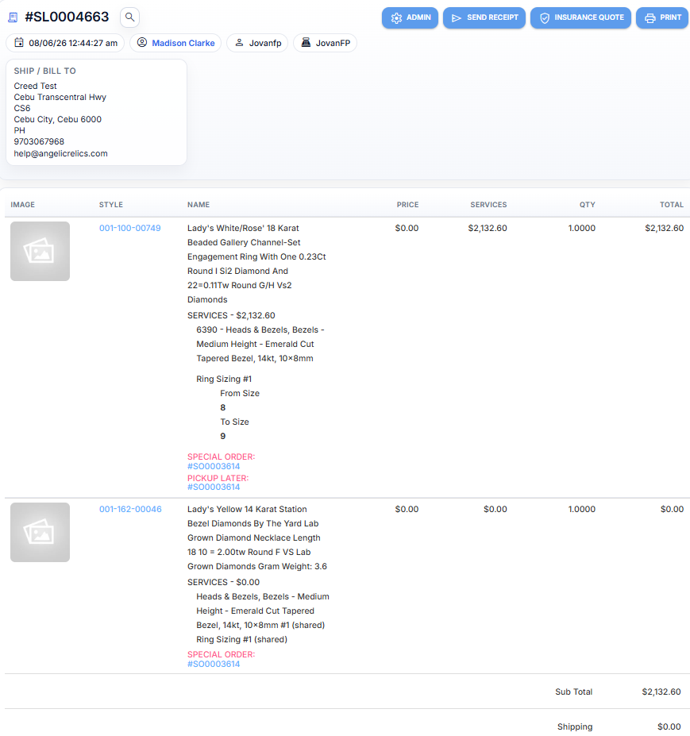This screenshot has width=690, height=736.
Task: Click the STYLE column header
Action: (111, 205)
